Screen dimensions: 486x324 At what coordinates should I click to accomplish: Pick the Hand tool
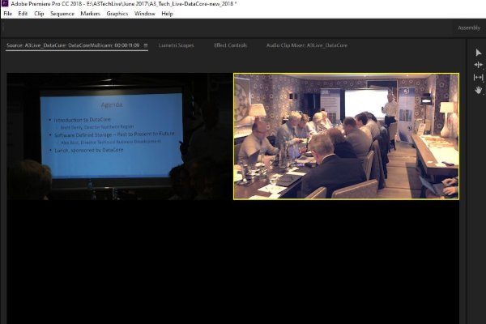click(478, 90)
